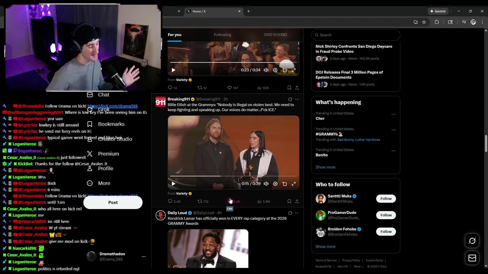
Task: Close the Home / X browser tab
Action: (239, 11)
